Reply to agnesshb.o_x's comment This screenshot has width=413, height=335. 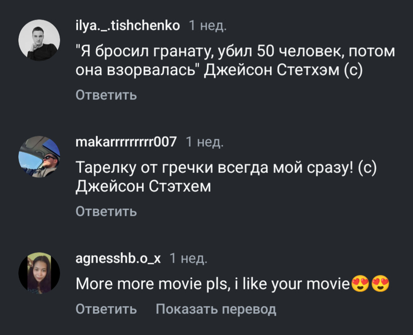(x=106, y=309)
